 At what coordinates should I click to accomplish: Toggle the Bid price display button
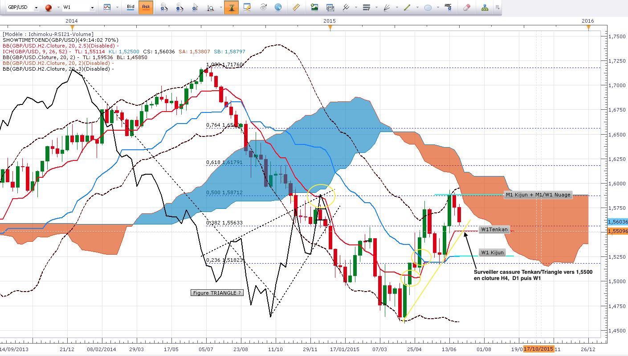point(130,8)
